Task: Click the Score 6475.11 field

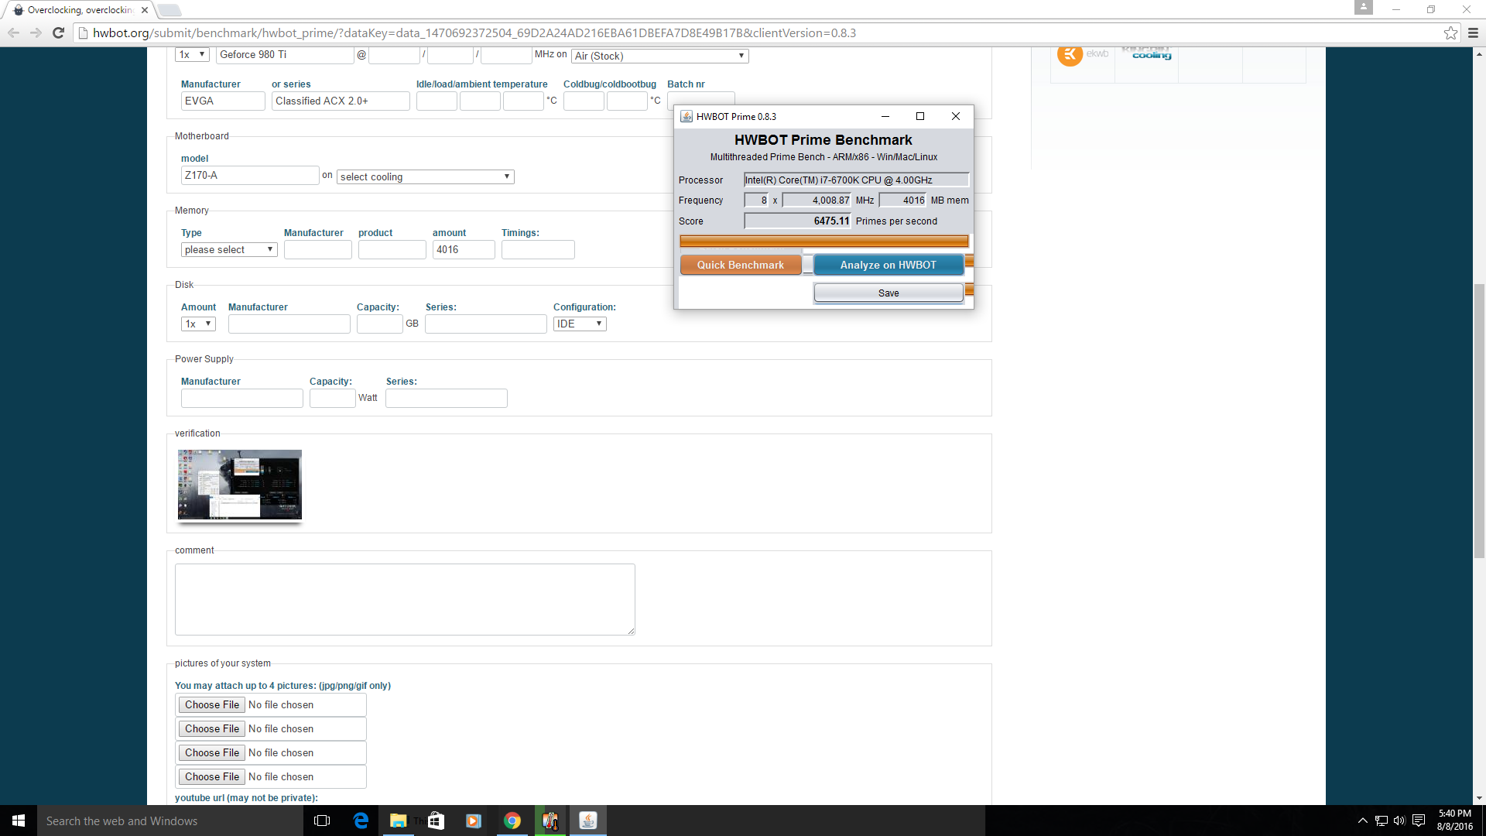Action: tap(797, 221)
